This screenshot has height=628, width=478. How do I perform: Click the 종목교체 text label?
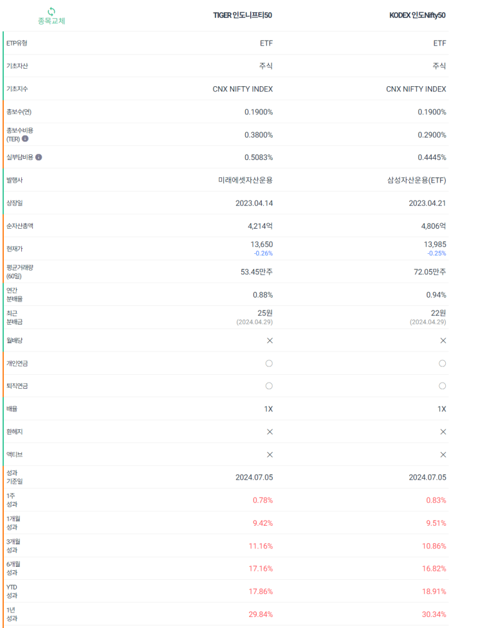click(51, 21)
